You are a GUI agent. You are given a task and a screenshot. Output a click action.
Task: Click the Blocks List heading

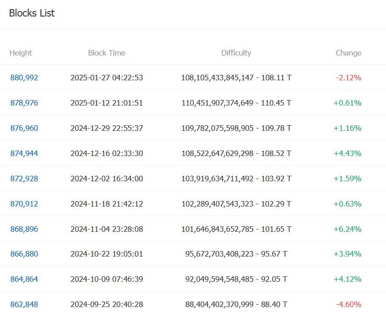32,13
